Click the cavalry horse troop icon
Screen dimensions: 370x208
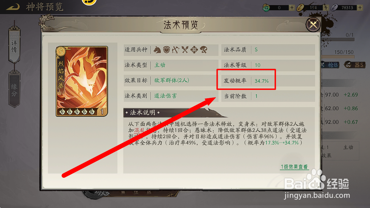pos(157,50)
